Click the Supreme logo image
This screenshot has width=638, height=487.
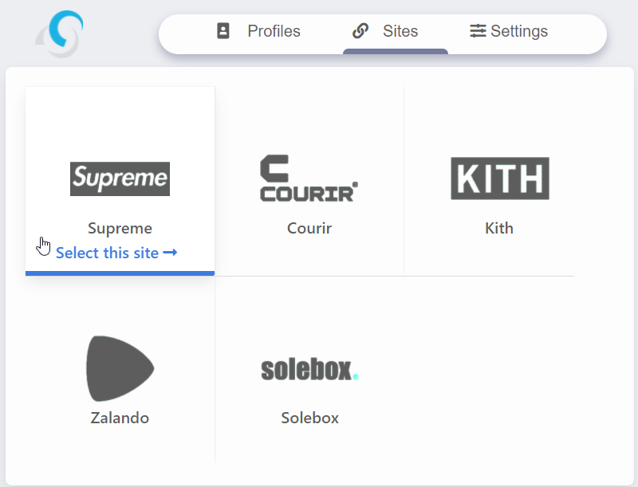click(120, 179)
